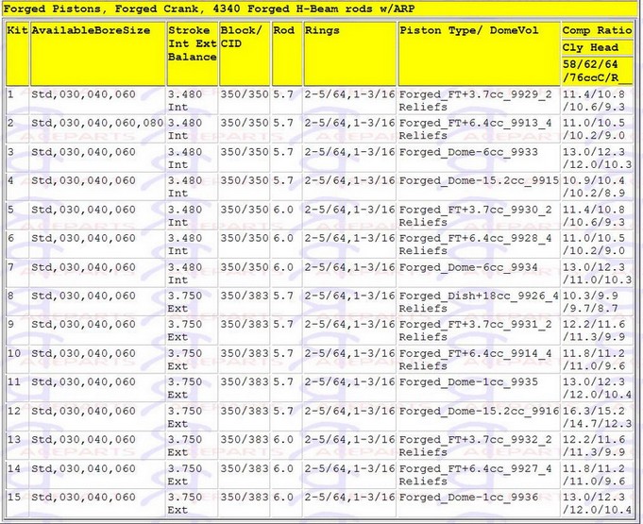Select kit number '10' cell
The width and height of the screenshot is (643, 524).
pyautogui.click(x=18, y=359)
